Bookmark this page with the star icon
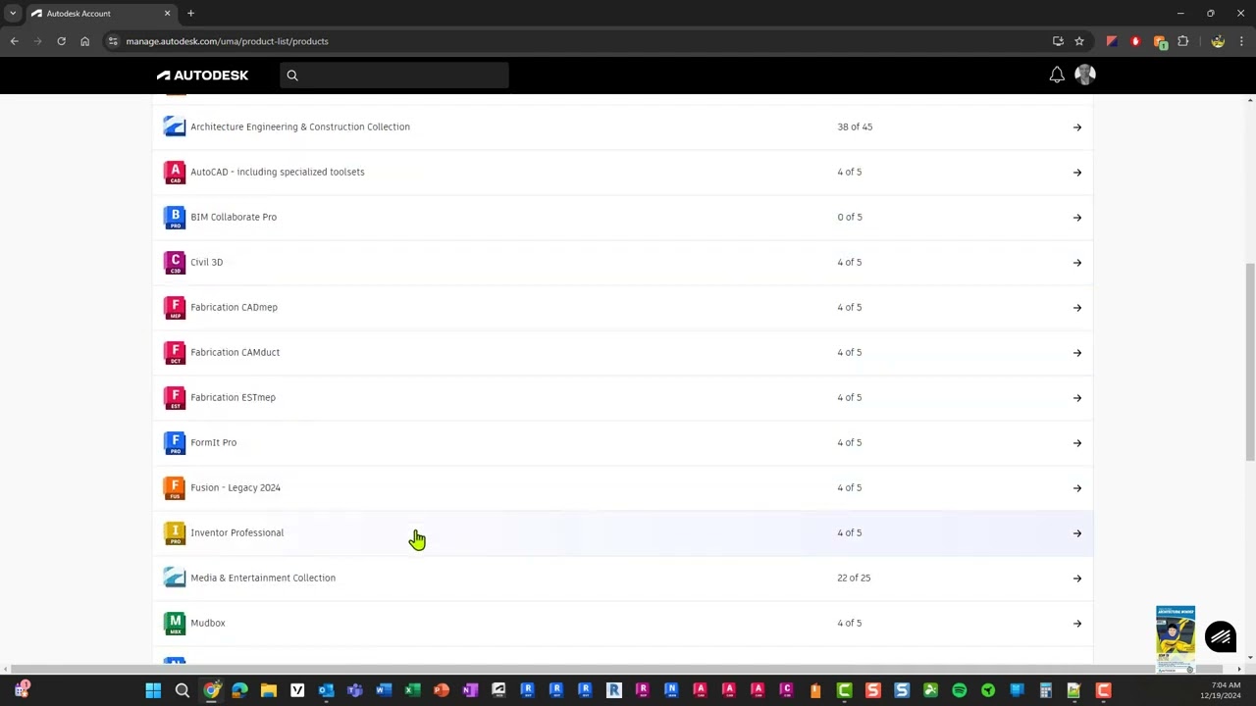This screenshot has height=706, width=1256. point(1079,41)
